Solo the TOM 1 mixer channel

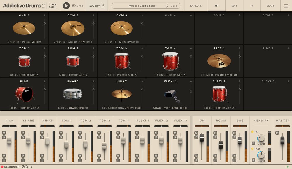click(60, 137)
